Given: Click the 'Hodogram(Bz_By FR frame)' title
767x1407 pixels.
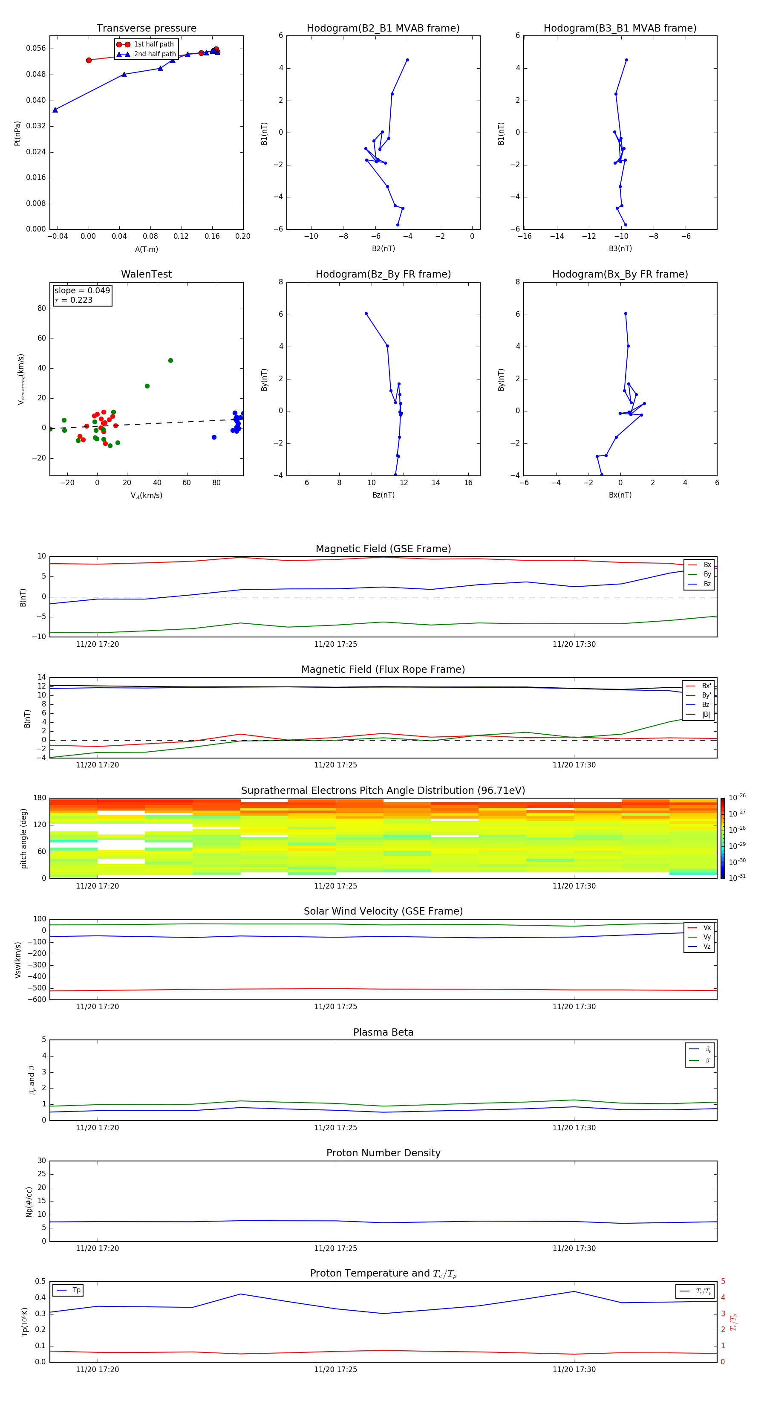Looking at the screenshot, I should coord(383,274).
